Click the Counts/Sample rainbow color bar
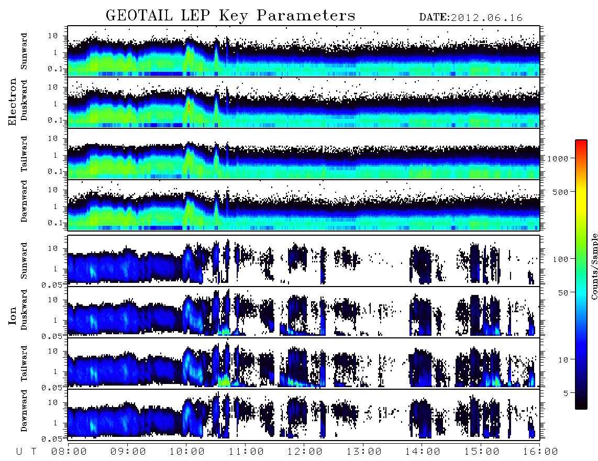Screen dimensions: 598x461 click(x=581, y=275)
